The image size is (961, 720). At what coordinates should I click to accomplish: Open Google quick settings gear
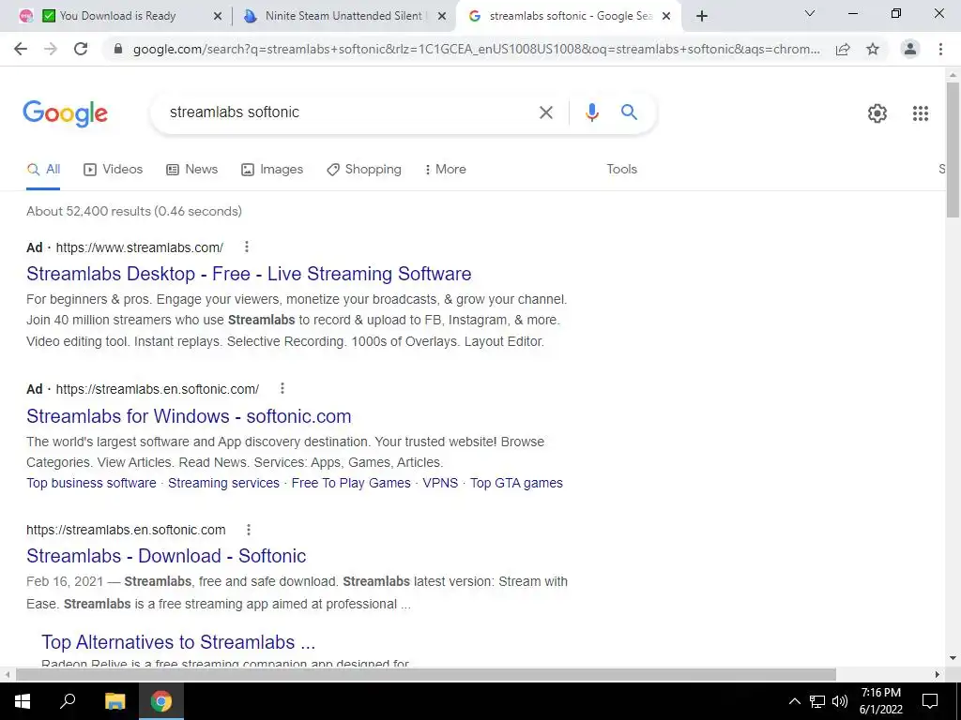(877, 113)
